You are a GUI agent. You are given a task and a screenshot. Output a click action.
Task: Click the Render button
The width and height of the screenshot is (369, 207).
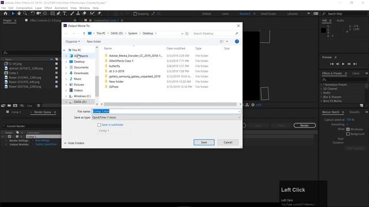304,125
